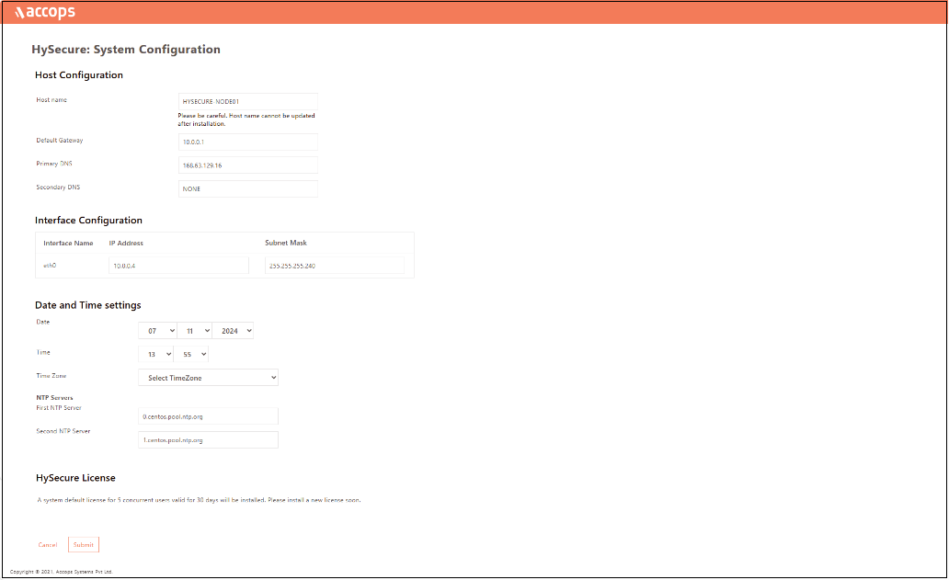This screenshot has width=949, height=580.
Task: Cancel the system configuration
Action: tap(48, 545)
